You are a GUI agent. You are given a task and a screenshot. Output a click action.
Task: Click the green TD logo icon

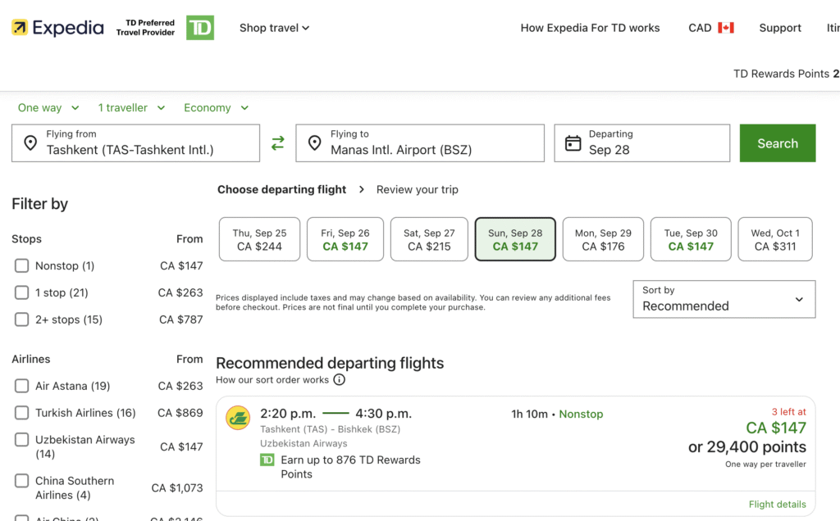(199, 28)
